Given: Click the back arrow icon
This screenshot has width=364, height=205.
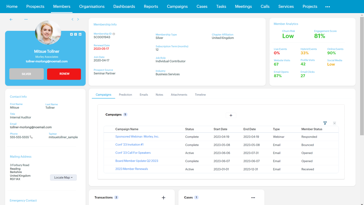Looking at the screenshot, I should point(11,19).
